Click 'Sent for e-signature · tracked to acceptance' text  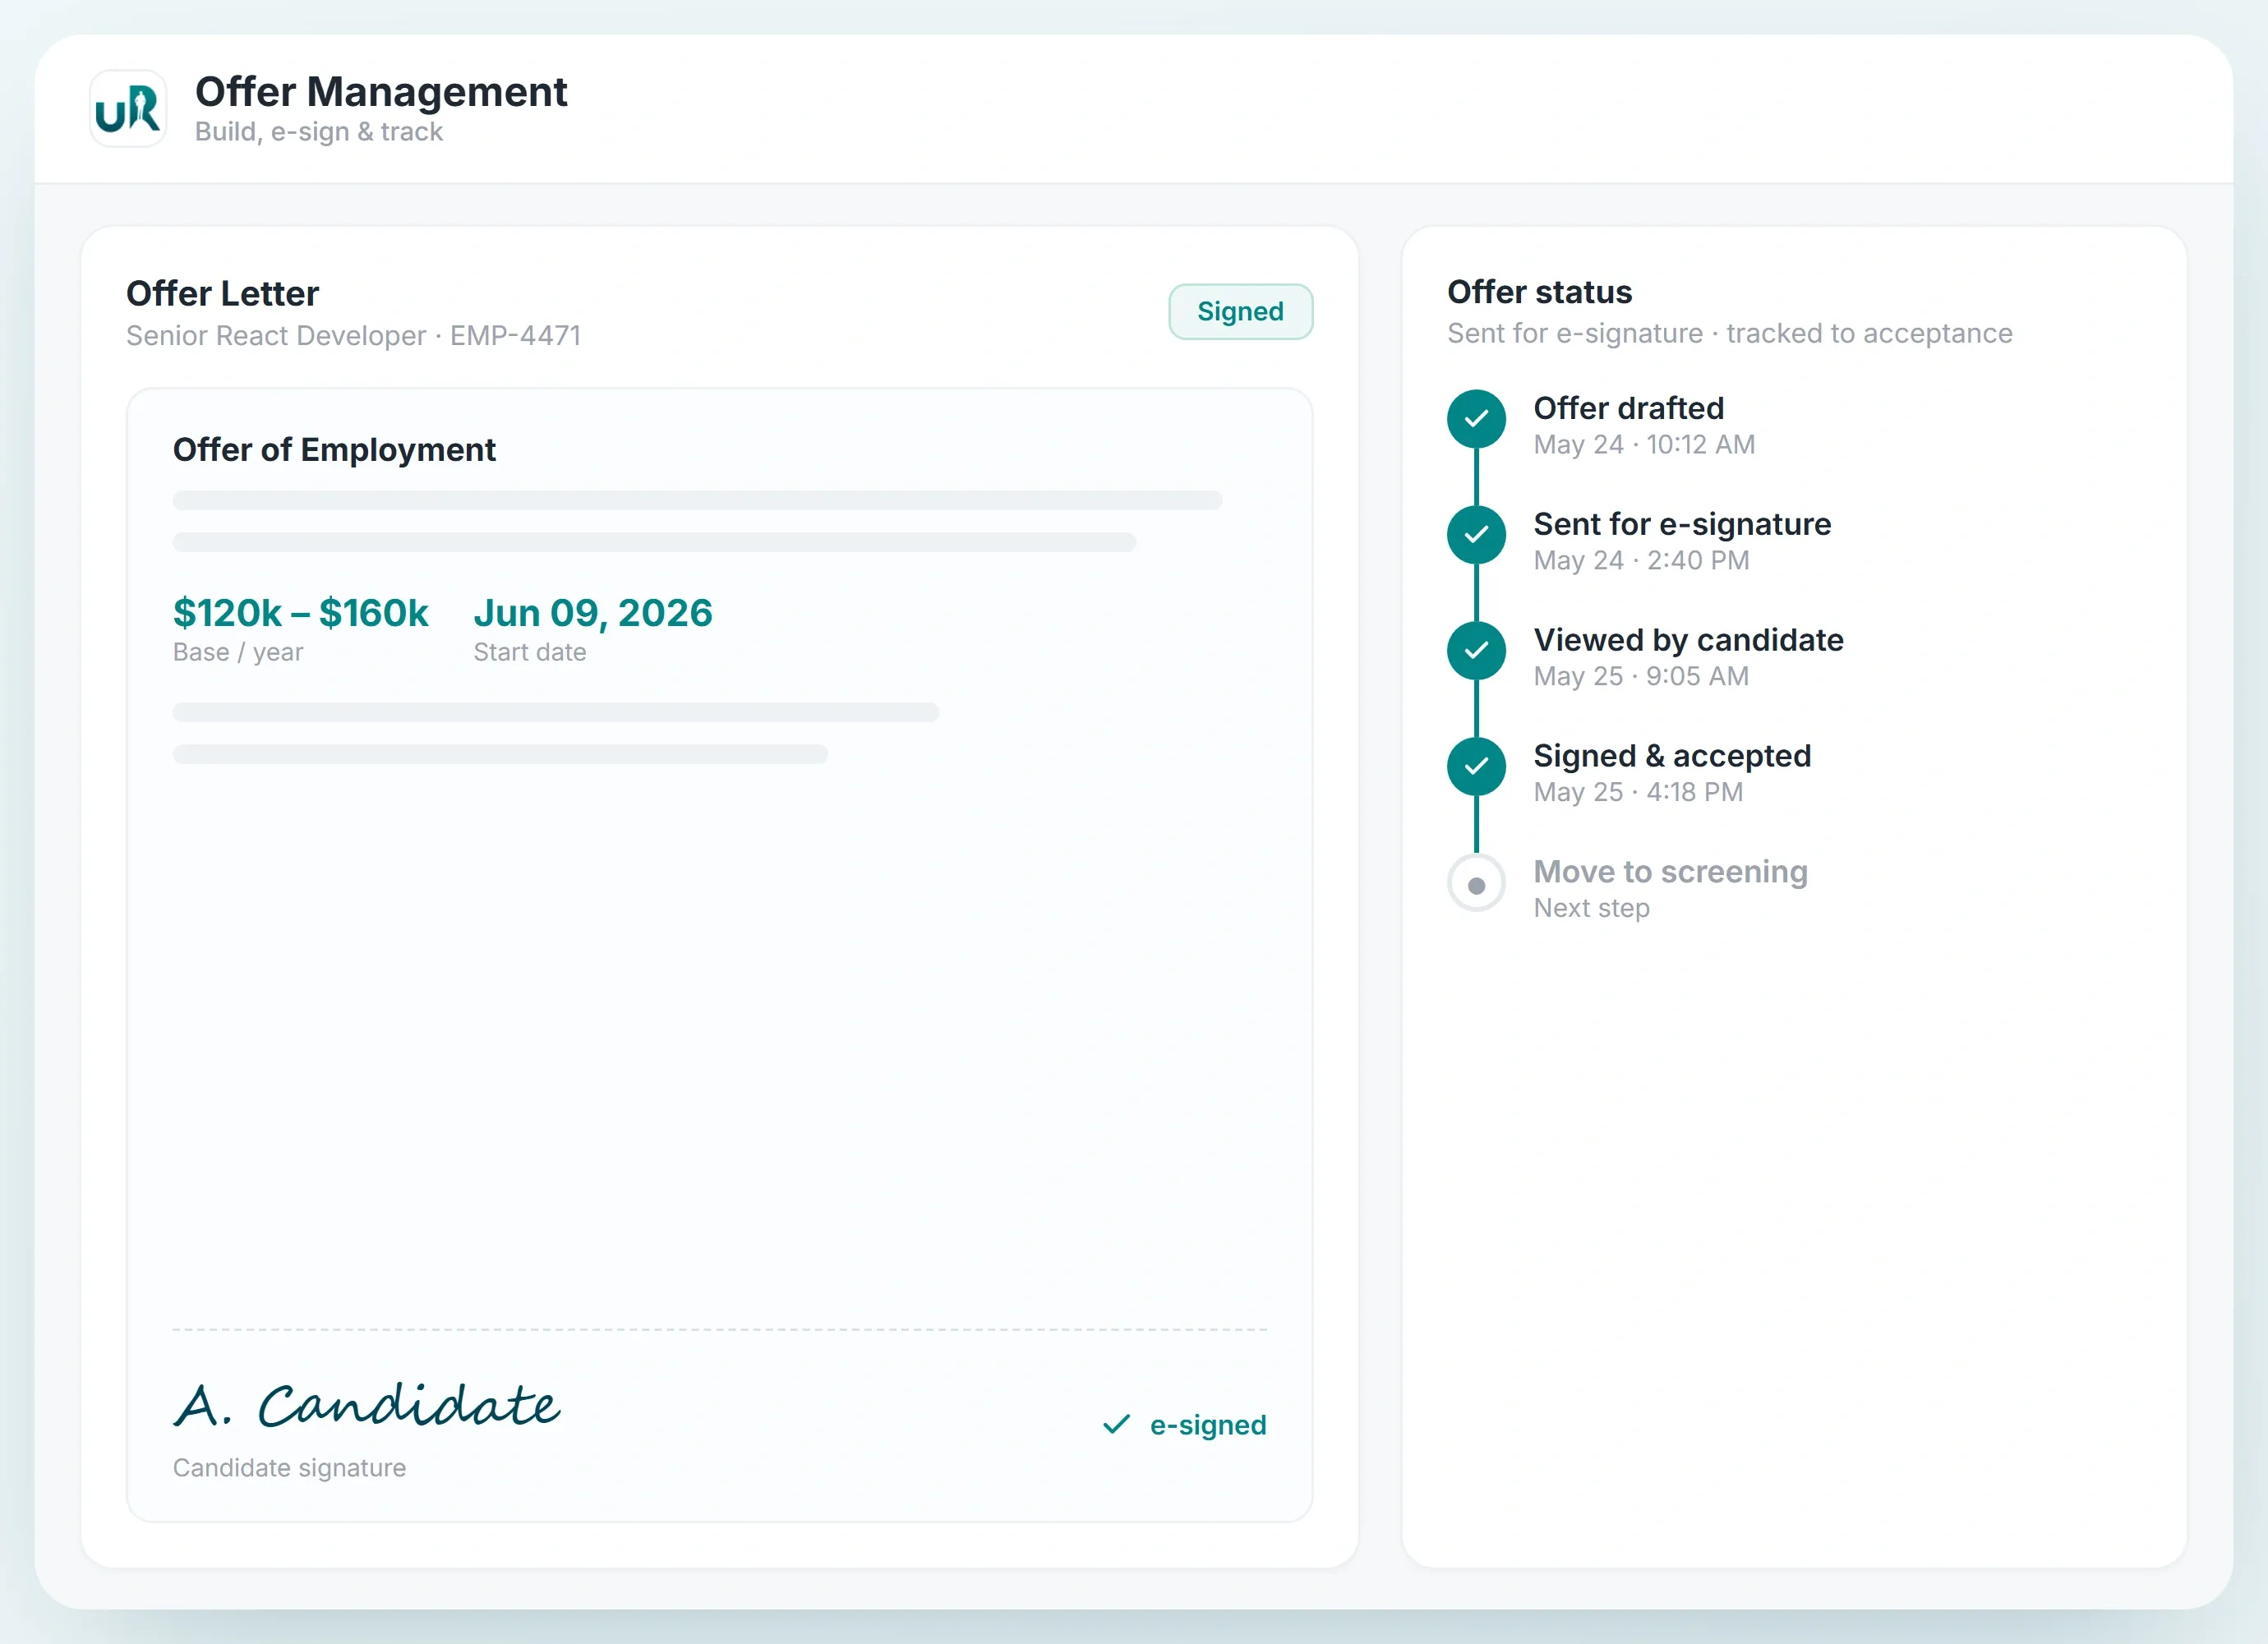[1729, 334]
